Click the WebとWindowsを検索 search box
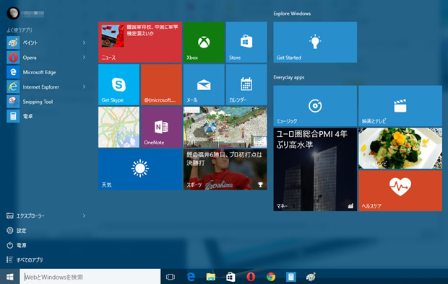This screenshot has height=284, width=448. 90,277
